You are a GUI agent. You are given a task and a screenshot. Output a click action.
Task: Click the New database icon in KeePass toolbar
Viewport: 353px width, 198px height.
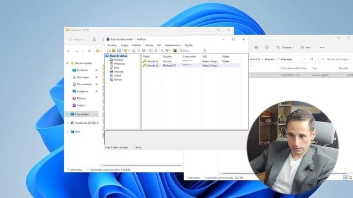(x=109, y=51)
